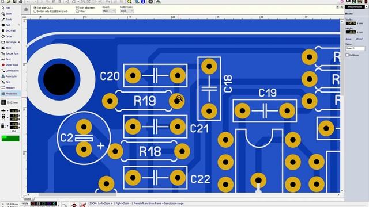Select Bottom side C2/S2 (mirrored) radio button
This screenshot has height=207, width=369.
tap(35, 11)
